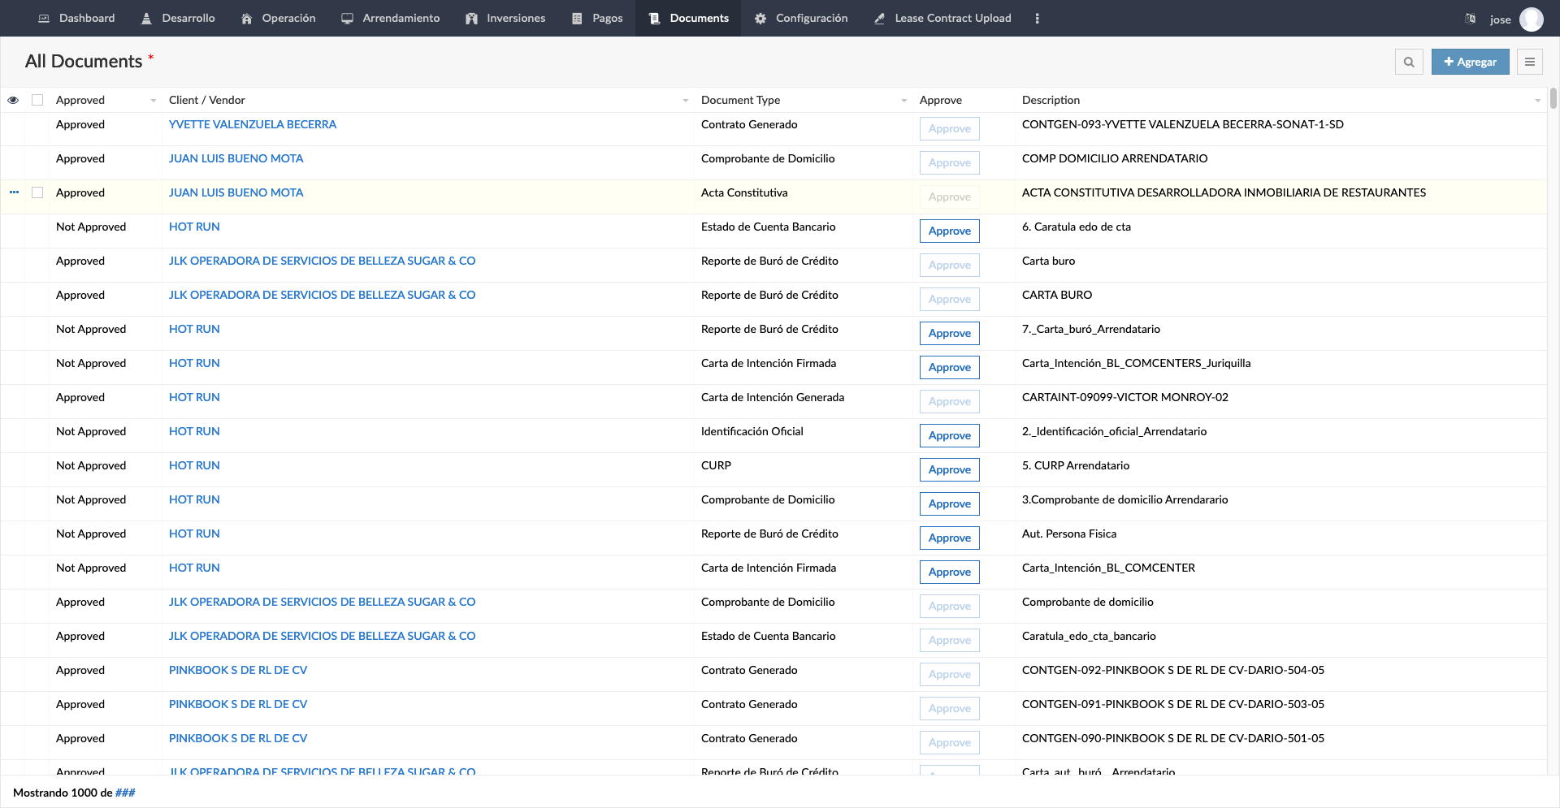Open the Description column dropdown

click(1537, 101)
